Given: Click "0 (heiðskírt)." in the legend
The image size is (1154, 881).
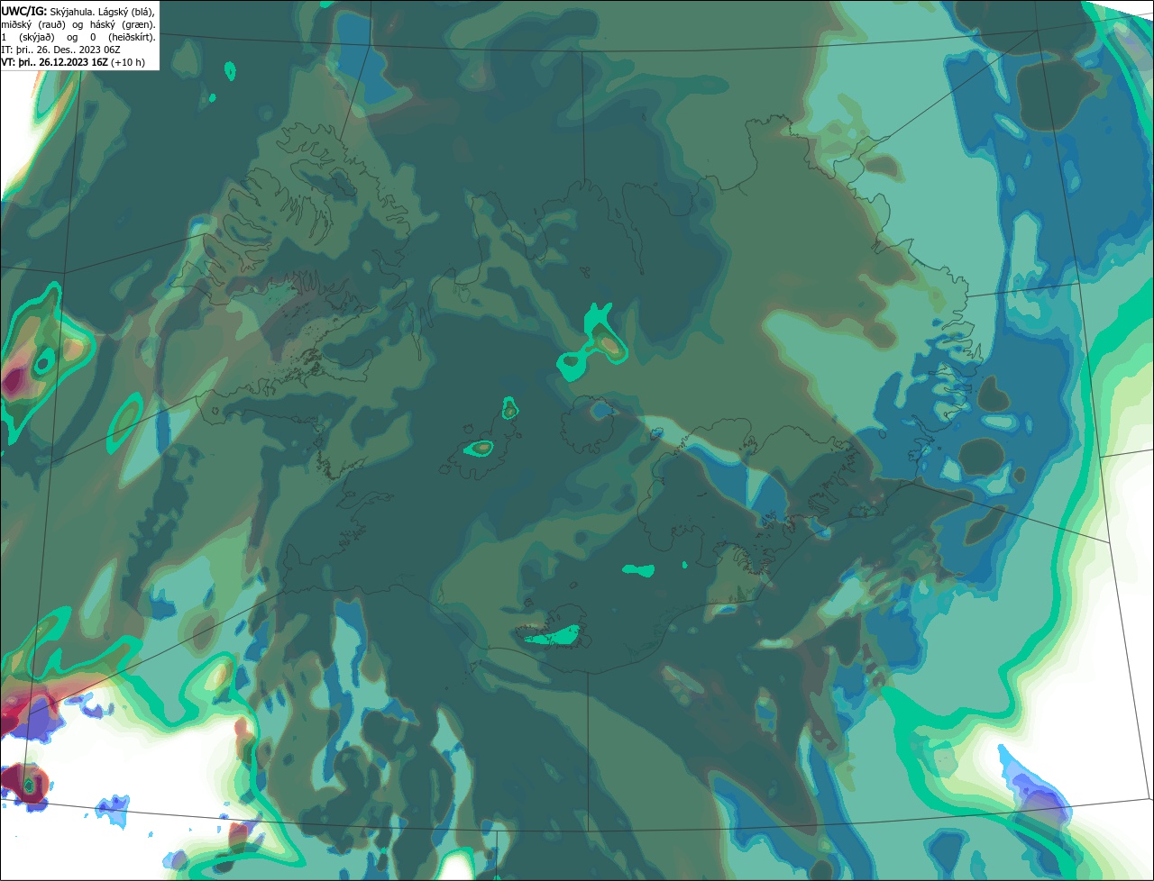Looking at the screenshot, I should [123, 38].
